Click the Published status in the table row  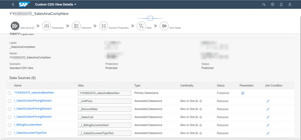click(x=223, y=93)
